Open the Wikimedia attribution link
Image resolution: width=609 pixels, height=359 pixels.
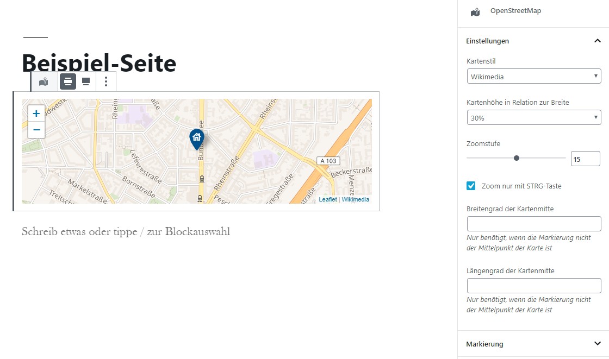[356, 199]
